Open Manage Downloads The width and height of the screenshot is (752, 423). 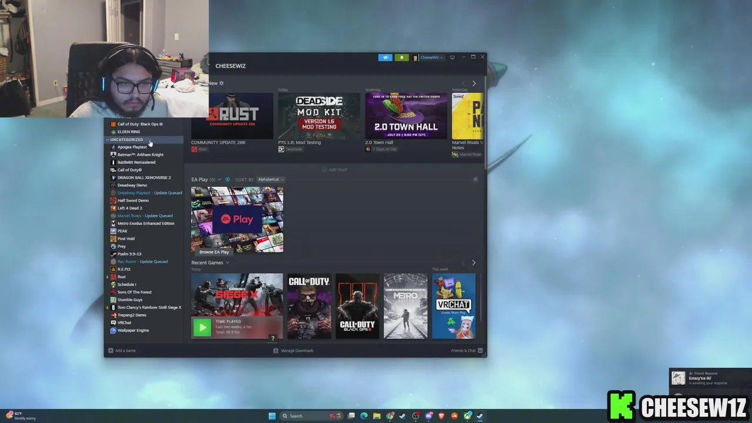[293, 351]
